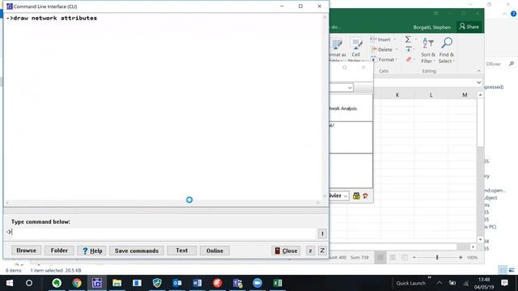Click the Text button

click(181, 251)
